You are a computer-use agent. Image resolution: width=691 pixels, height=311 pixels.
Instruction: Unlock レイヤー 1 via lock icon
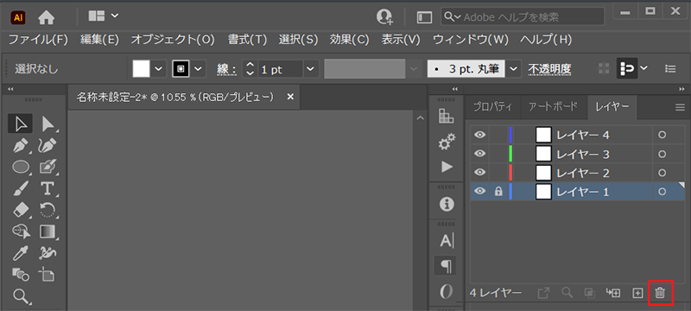(x=498, y=191)
